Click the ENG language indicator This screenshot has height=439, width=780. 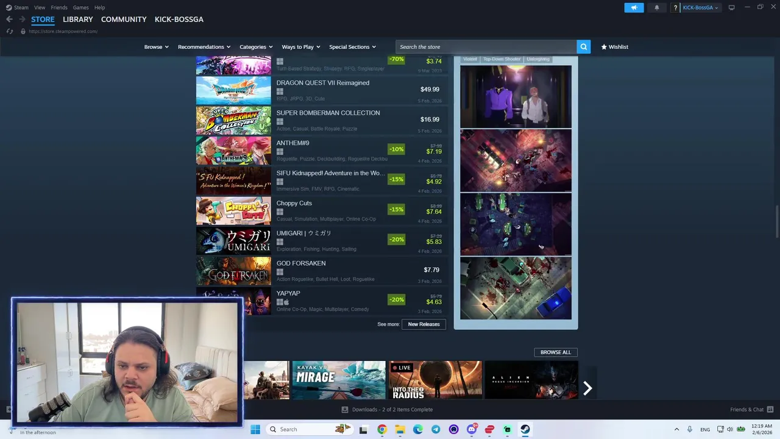(705, 430)
